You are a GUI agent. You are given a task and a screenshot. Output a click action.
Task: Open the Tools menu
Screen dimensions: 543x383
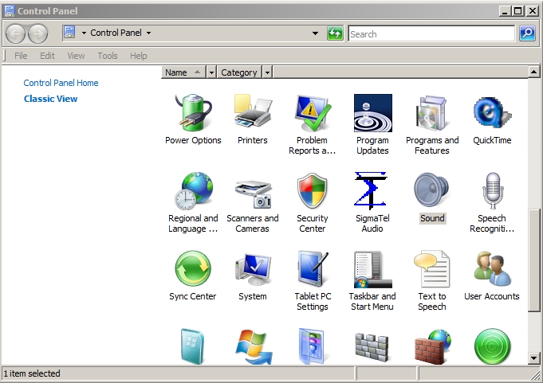click(x=108, y=56)
